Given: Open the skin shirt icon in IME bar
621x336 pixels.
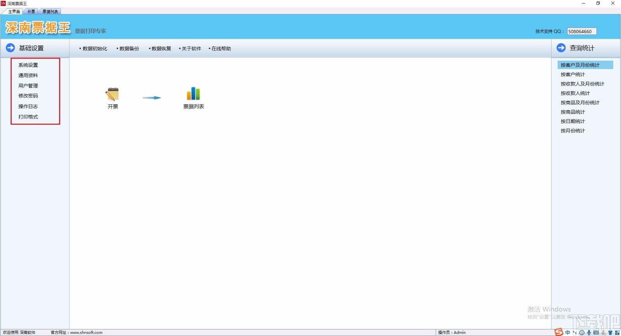Looking at the screenshot, I should (x=610, y=333).
